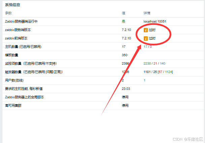Click the info icon in zabbix前端版本 row

[x=146, y=38]
